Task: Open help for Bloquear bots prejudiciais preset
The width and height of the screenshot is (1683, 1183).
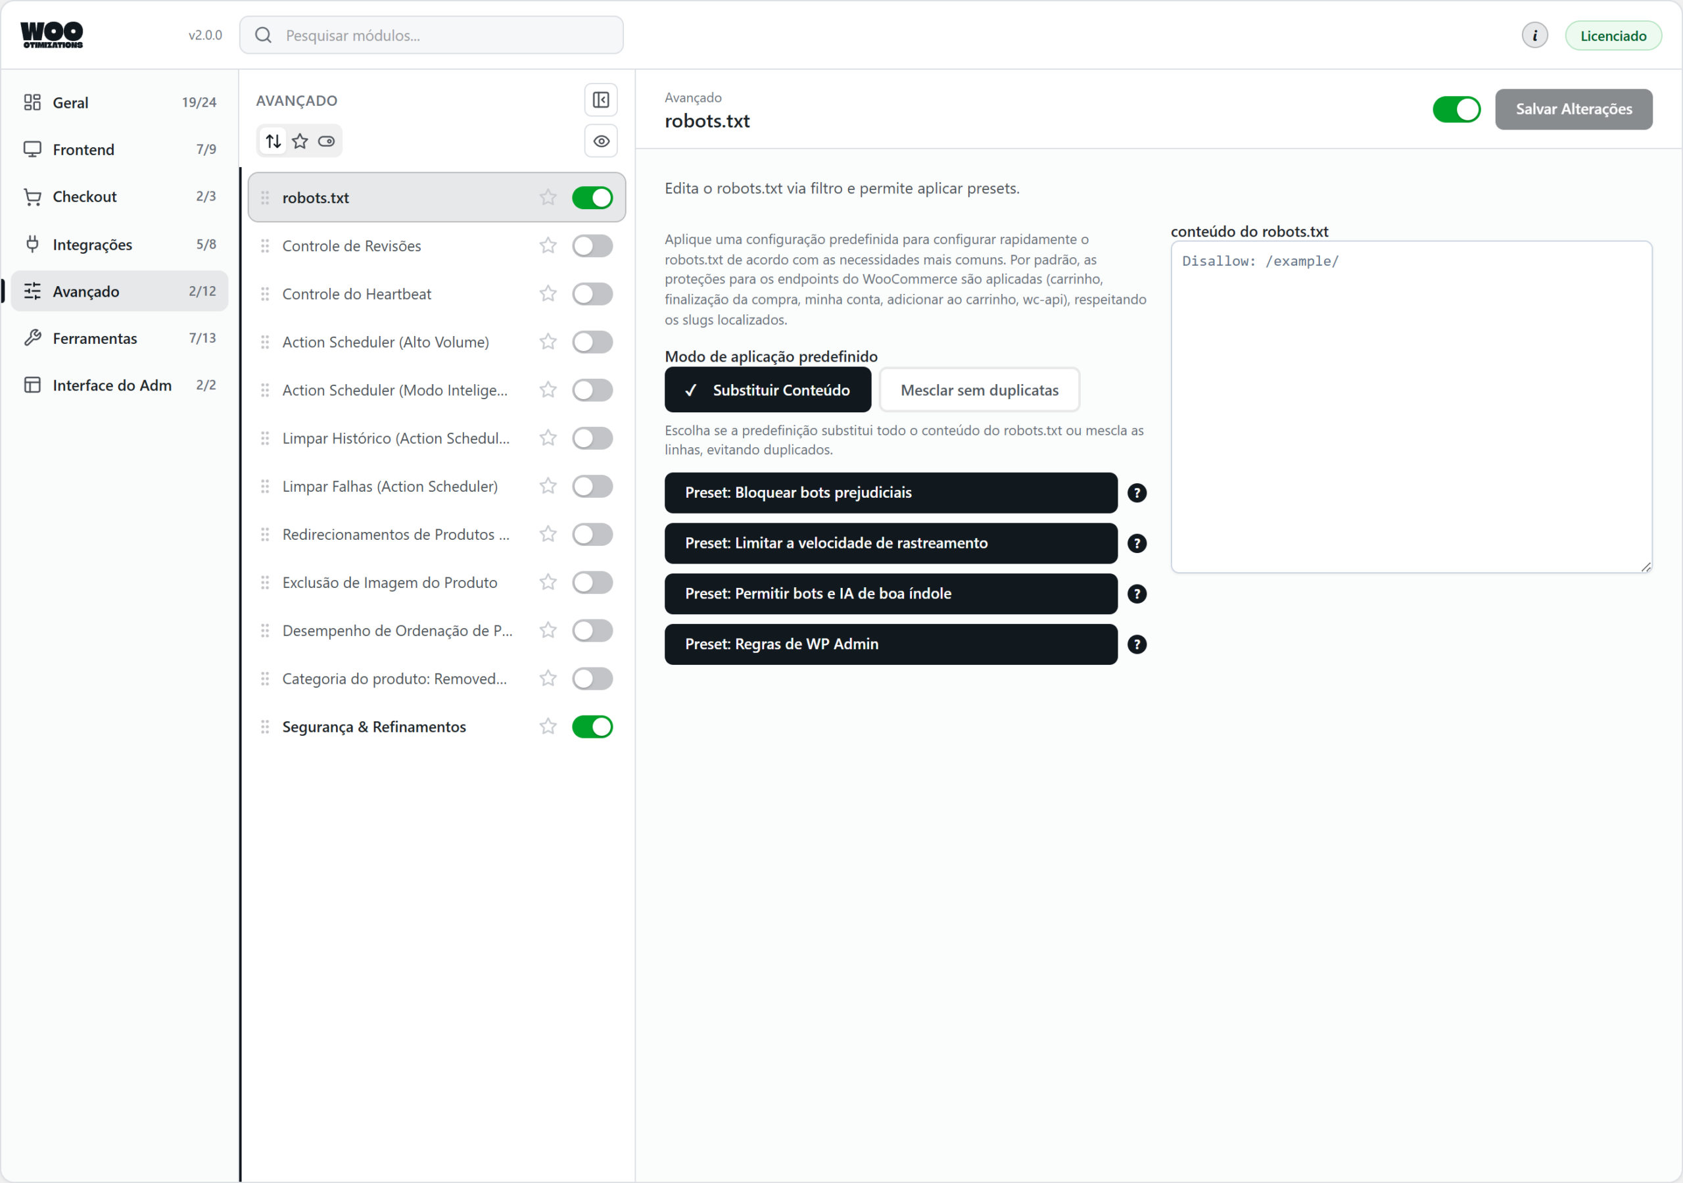Action: click(x=1136, y=493)
